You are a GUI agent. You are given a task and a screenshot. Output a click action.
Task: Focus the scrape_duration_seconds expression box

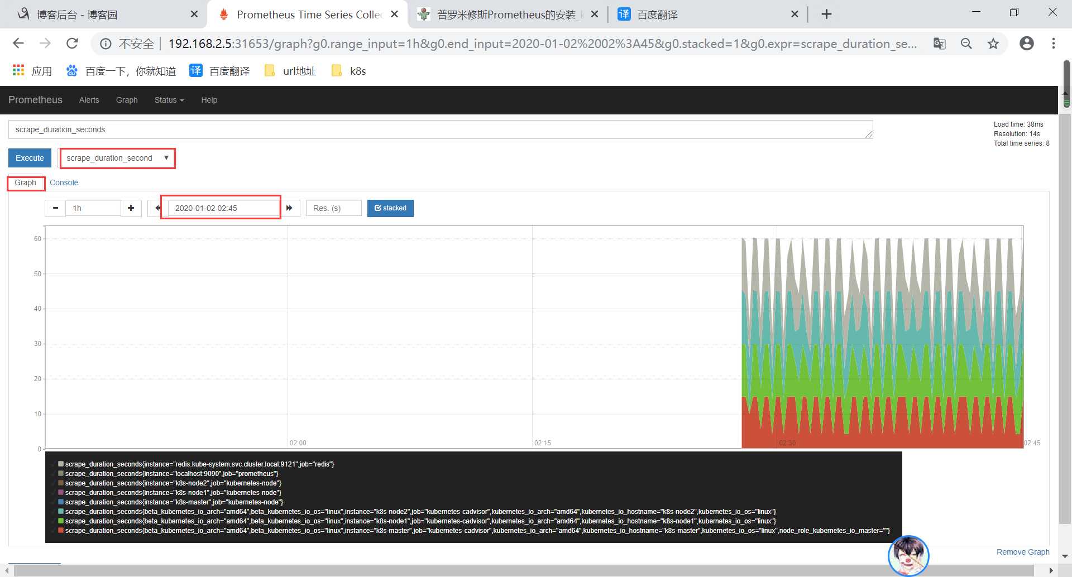pyautogui.click(x=441, y=129)
